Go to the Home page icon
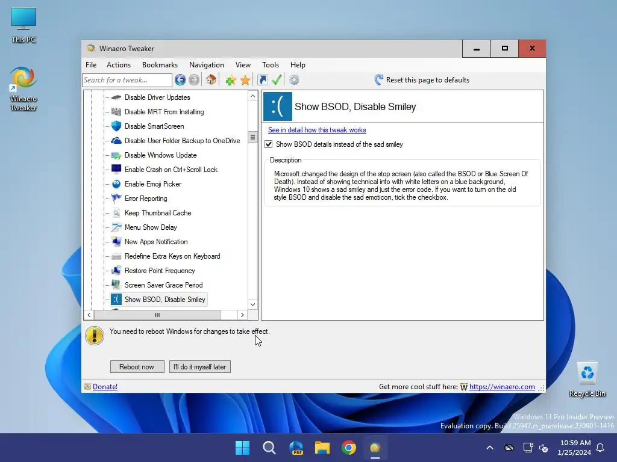617x462 pixels. tap(211, 80)
